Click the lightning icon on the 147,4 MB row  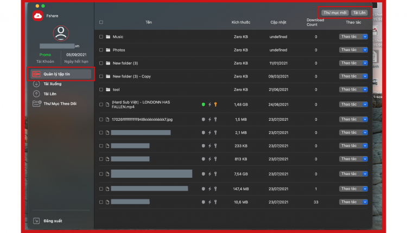(209, 189)
